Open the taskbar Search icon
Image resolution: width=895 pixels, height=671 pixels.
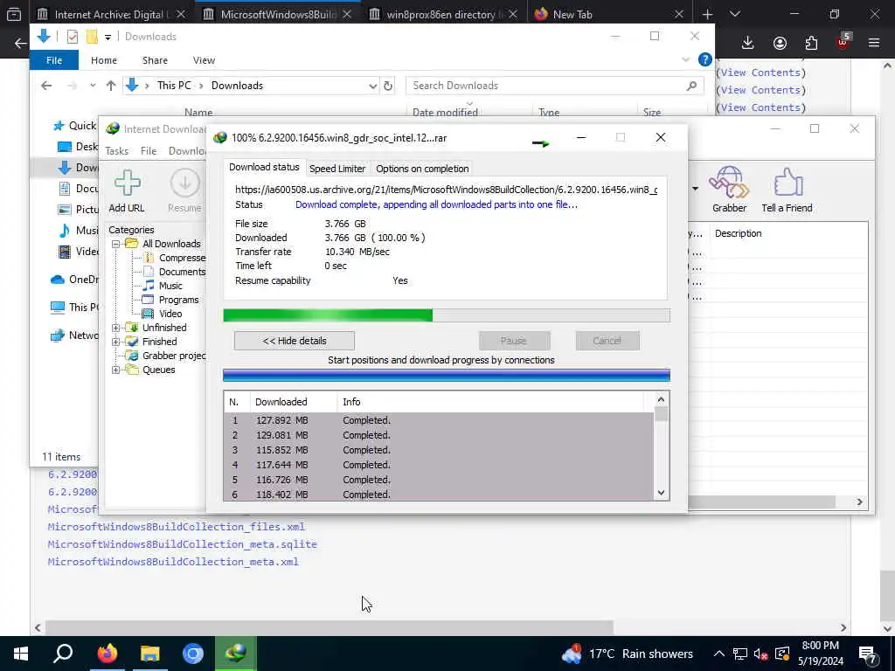click(63, 654)
